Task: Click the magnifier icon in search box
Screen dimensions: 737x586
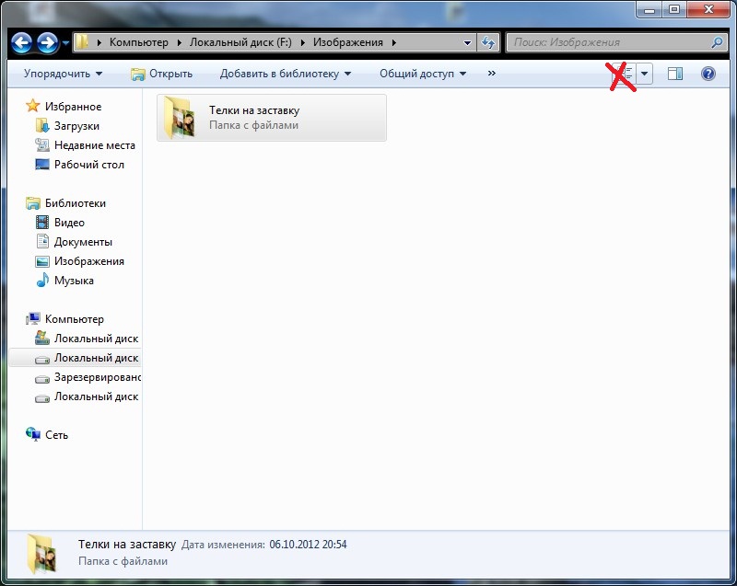Action: (717, 42)
